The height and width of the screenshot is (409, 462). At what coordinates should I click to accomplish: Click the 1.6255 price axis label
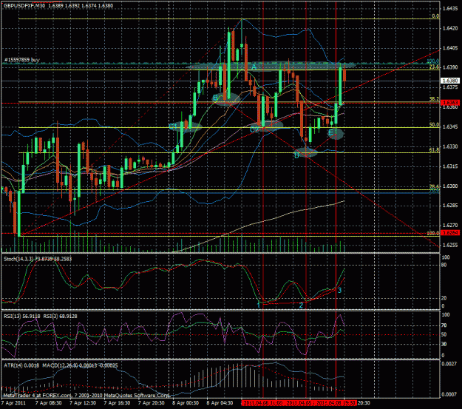coord(450,245)
